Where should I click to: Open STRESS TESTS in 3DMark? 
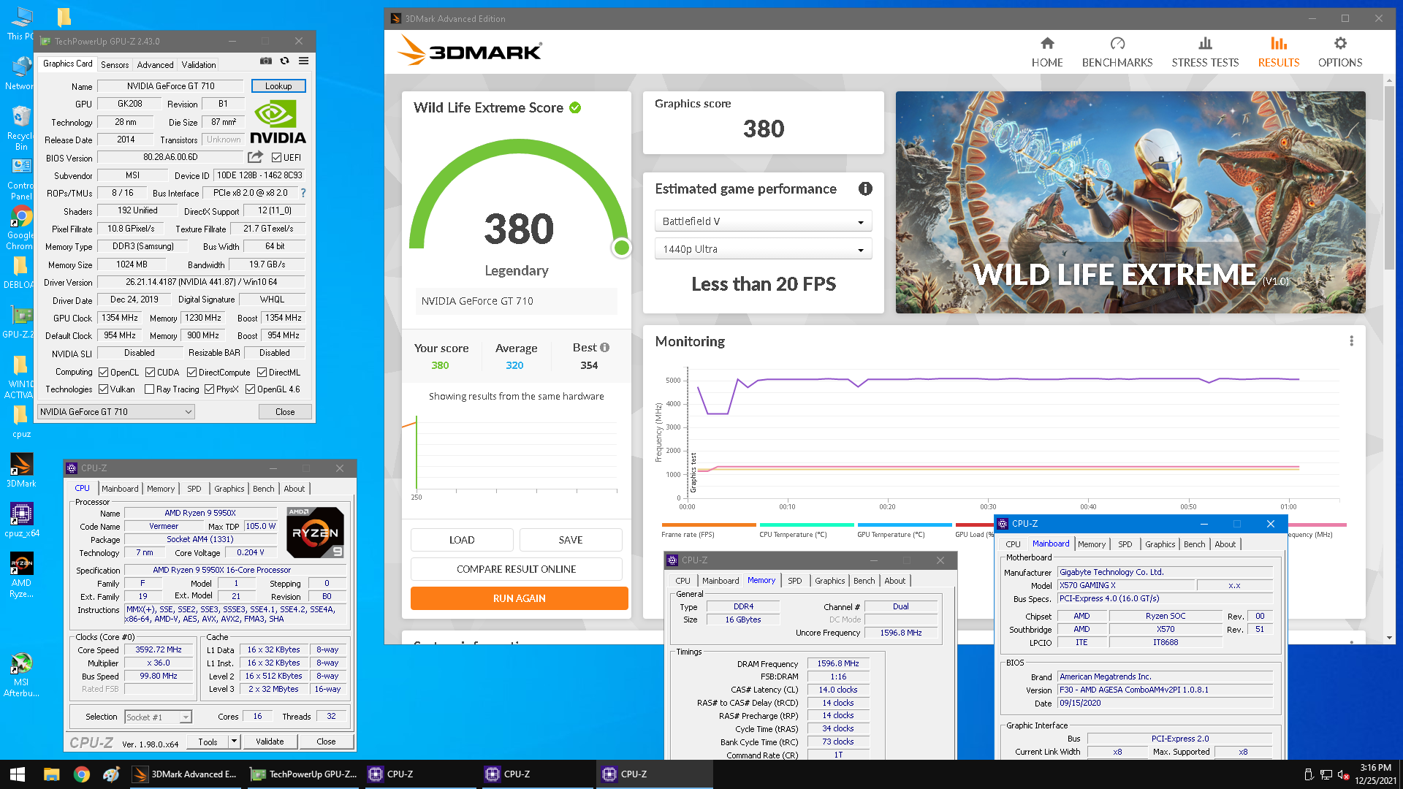[1205, 53]
